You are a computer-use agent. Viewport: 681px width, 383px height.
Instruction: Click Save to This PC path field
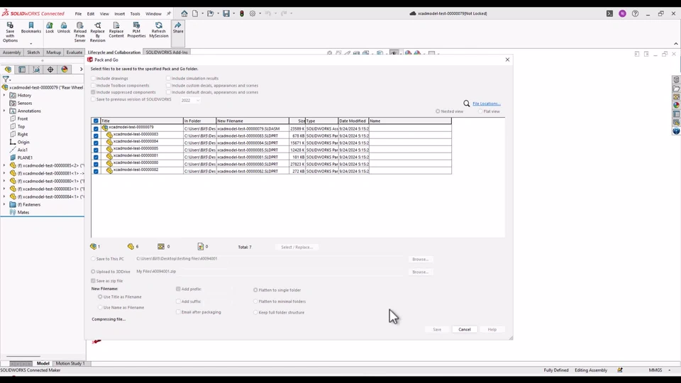270,258
